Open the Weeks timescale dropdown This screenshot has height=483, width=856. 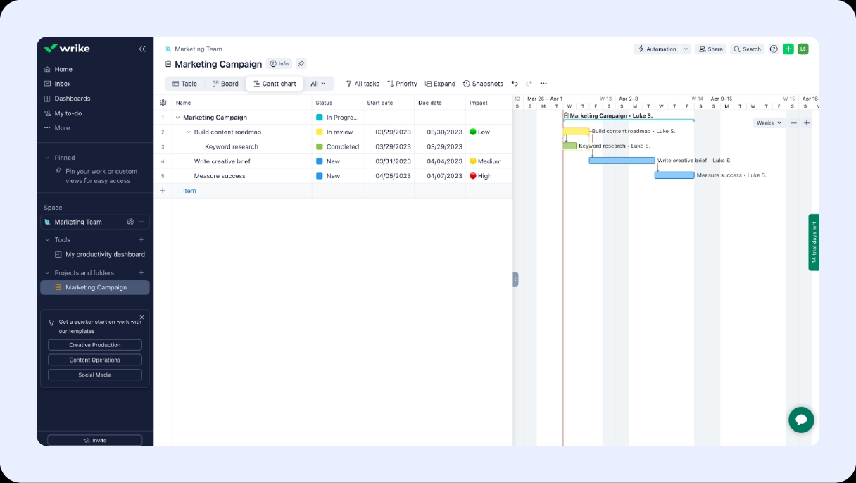tap(769, 123)
